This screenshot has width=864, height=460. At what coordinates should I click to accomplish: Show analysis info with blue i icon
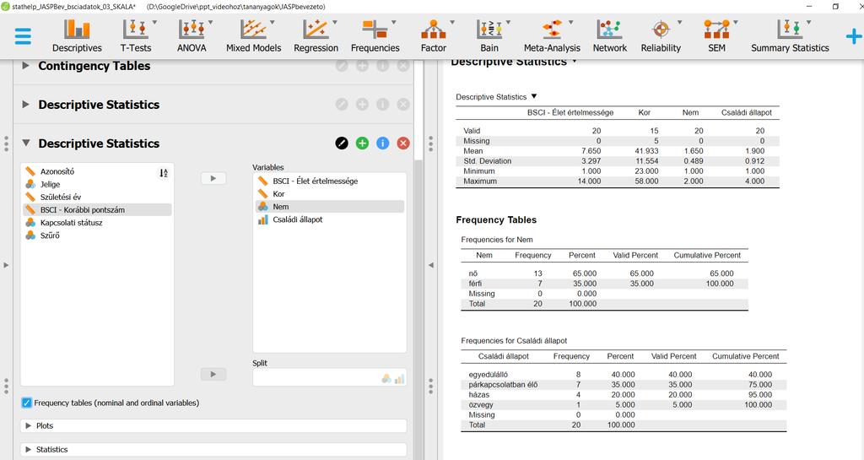pyautogui.click(x=383, y=143)
